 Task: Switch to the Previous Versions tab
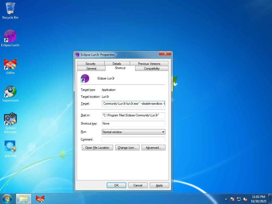[149, 63]
